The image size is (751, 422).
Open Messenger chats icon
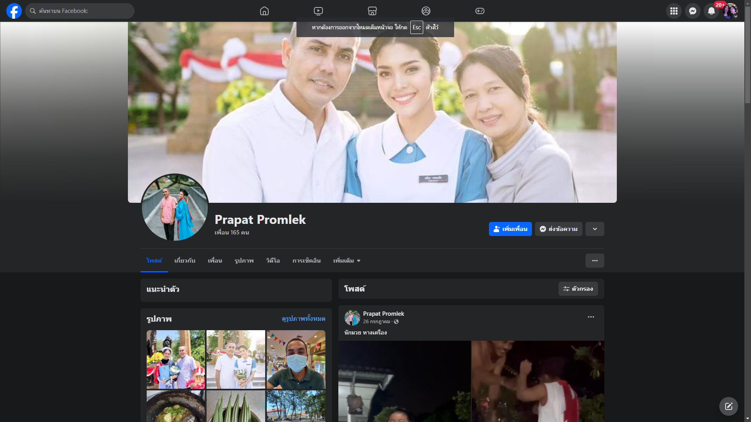(692, 11)
